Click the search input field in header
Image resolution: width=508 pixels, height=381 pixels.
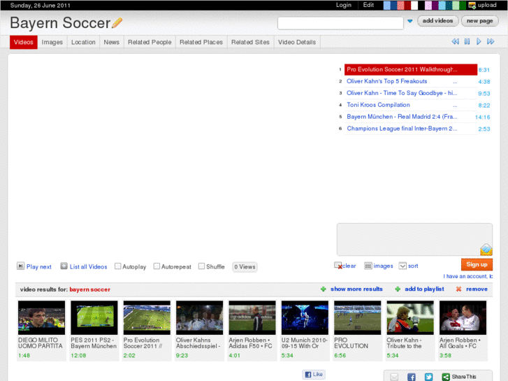click(340, 23)
